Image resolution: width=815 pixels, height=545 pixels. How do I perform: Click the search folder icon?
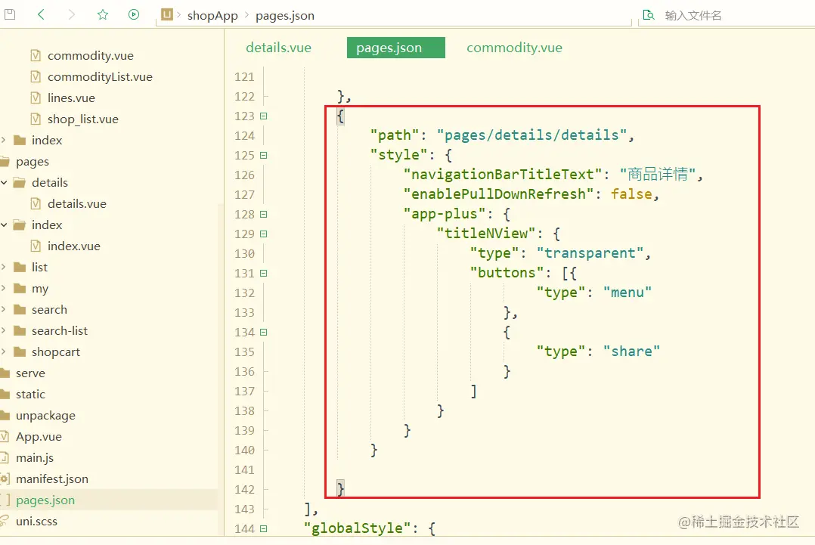20,310
